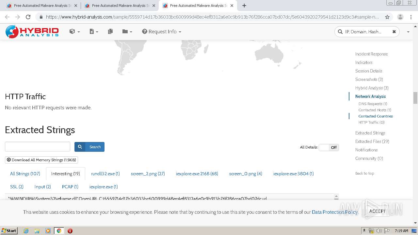Go to Notifications section

point(366,150)
